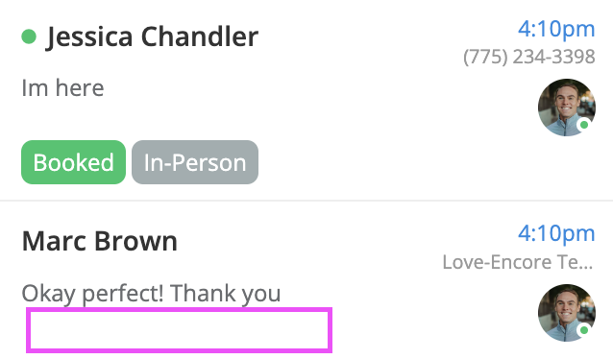The width and height of the screenshot is (613, 359).
Task: Open Jessica Chandler's assigned agent avatar
Action: point(567,108)
